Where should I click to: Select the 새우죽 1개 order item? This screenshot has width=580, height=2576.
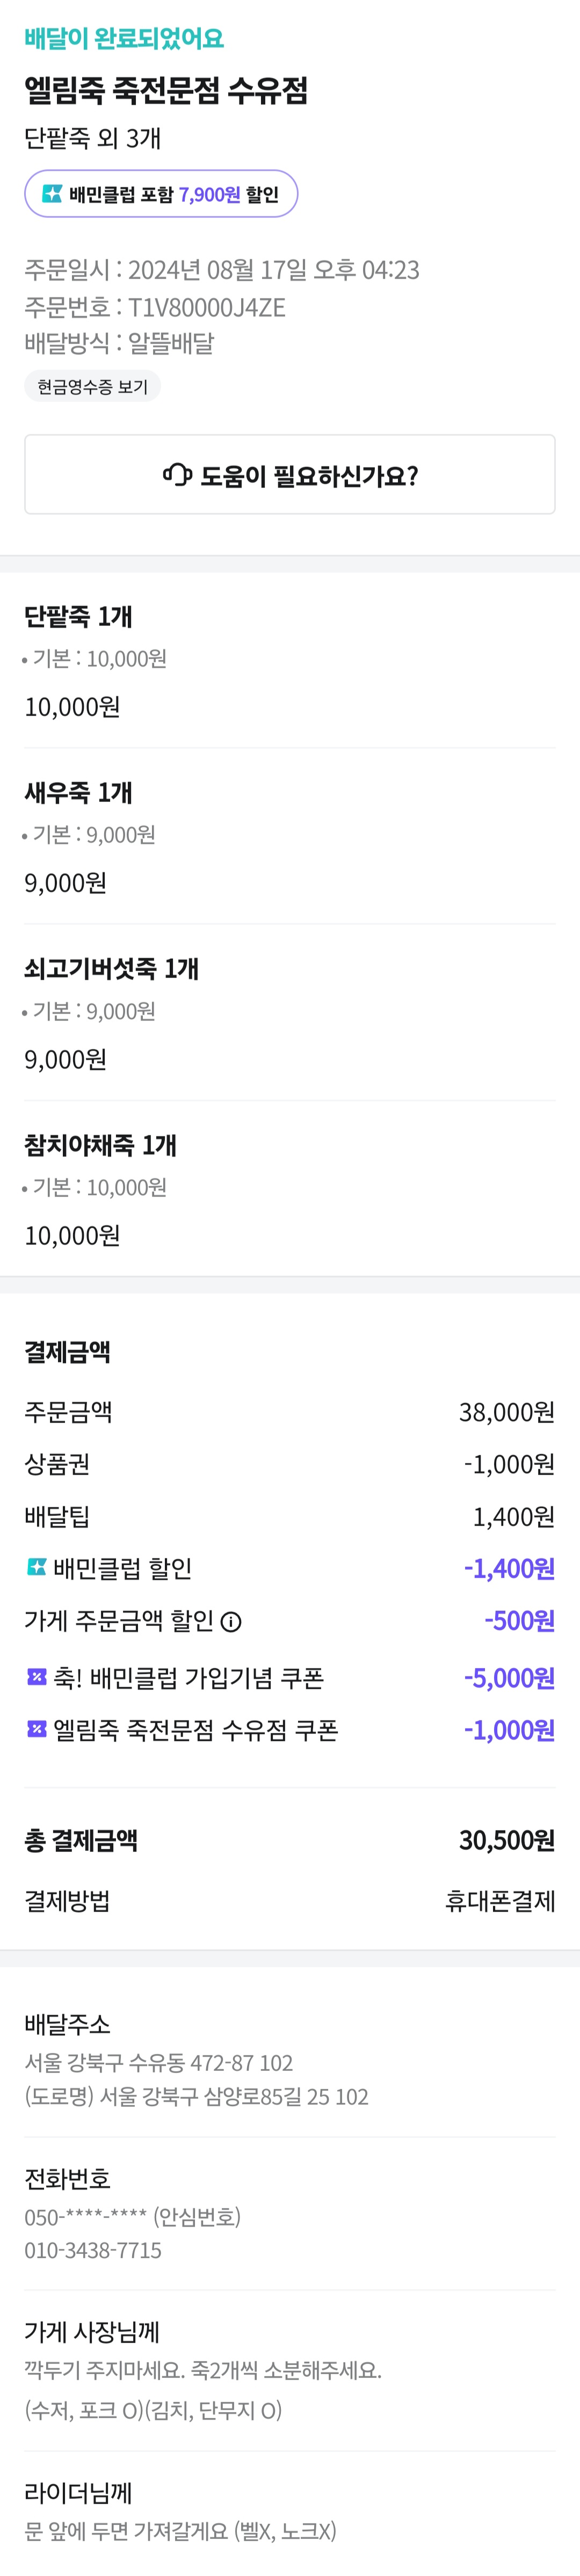click(x=78, y=793)
